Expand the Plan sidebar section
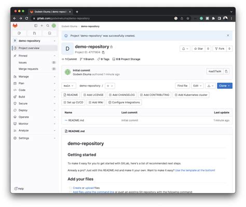The width and height of the screenshot is (246, 207). click(35, 83)
